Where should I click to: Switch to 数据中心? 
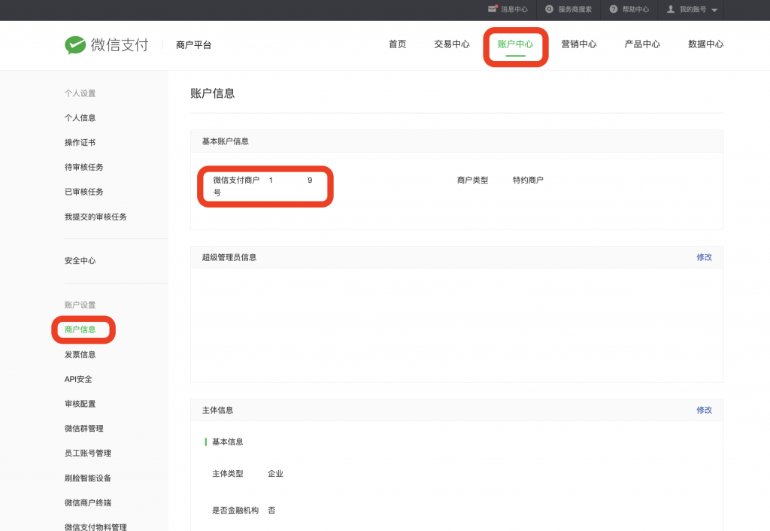pyautogui.click(x=705, y=44)
